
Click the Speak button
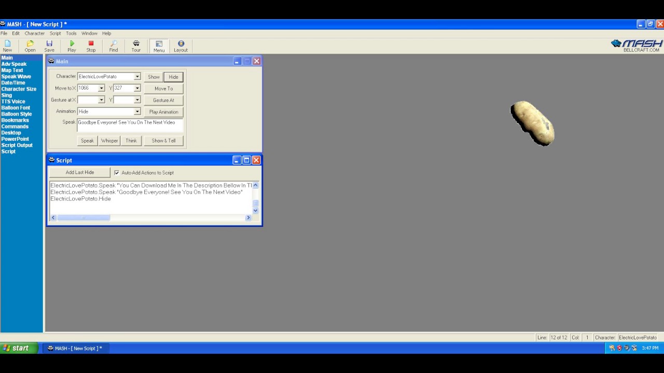(87, 140)
